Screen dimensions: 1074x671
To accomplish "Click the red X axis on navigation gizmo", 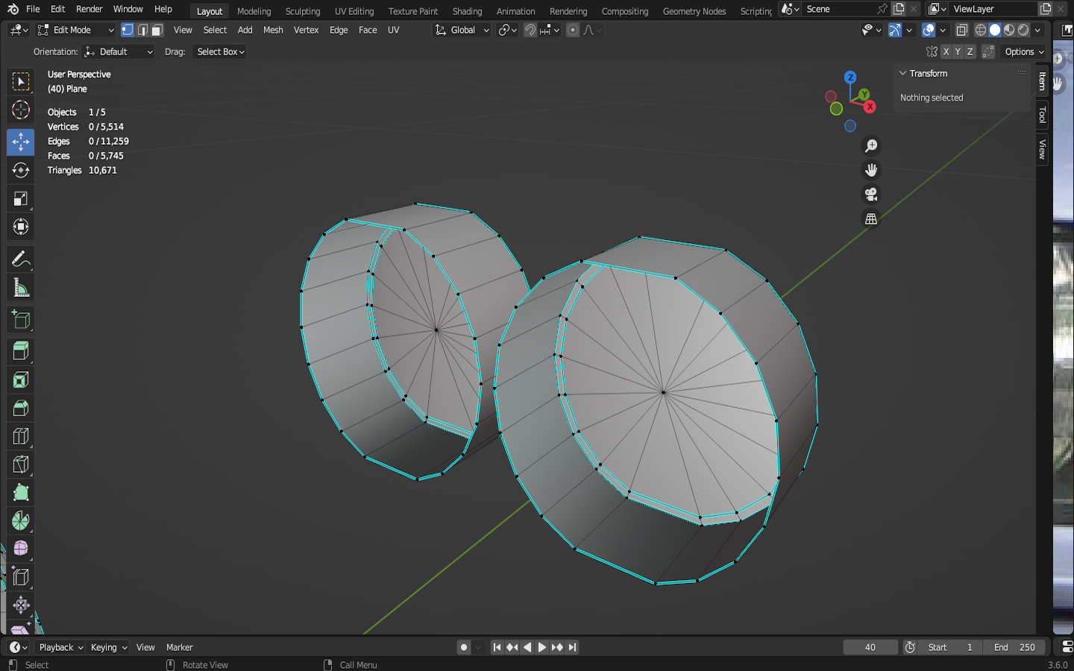I will (x=870, y=107).
